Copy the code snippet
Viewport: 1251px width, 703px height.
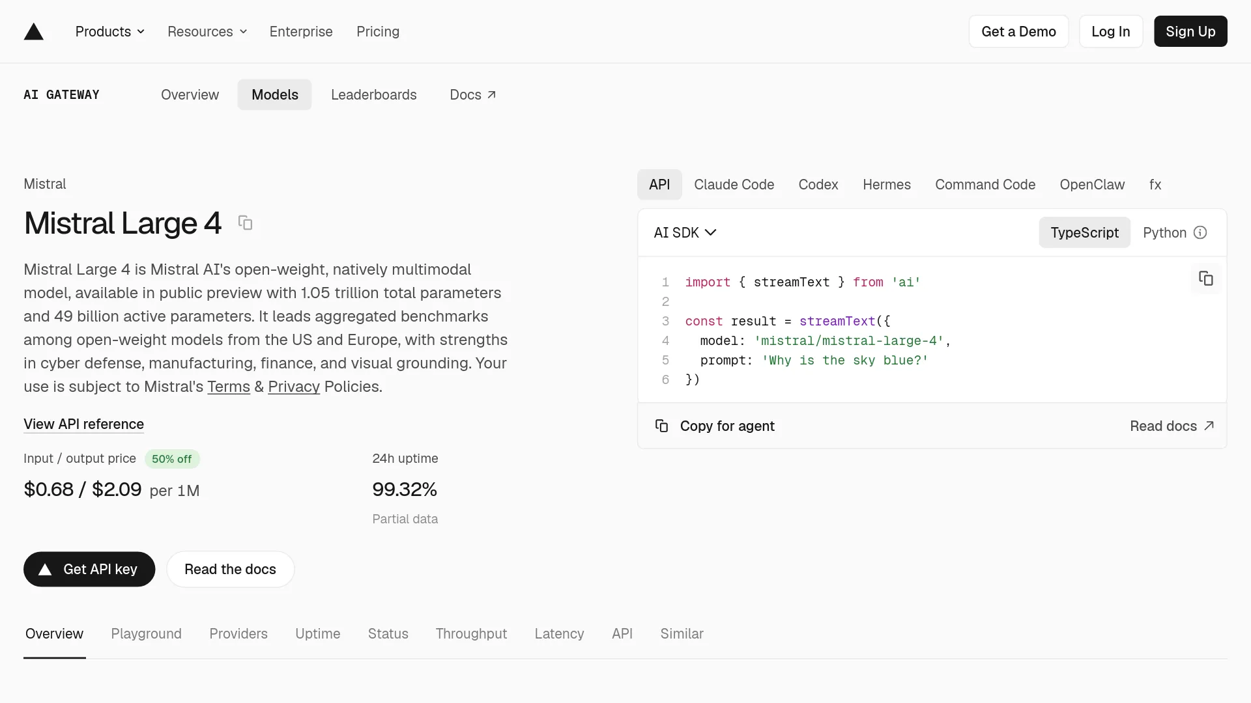click(x=1206, y=279)
